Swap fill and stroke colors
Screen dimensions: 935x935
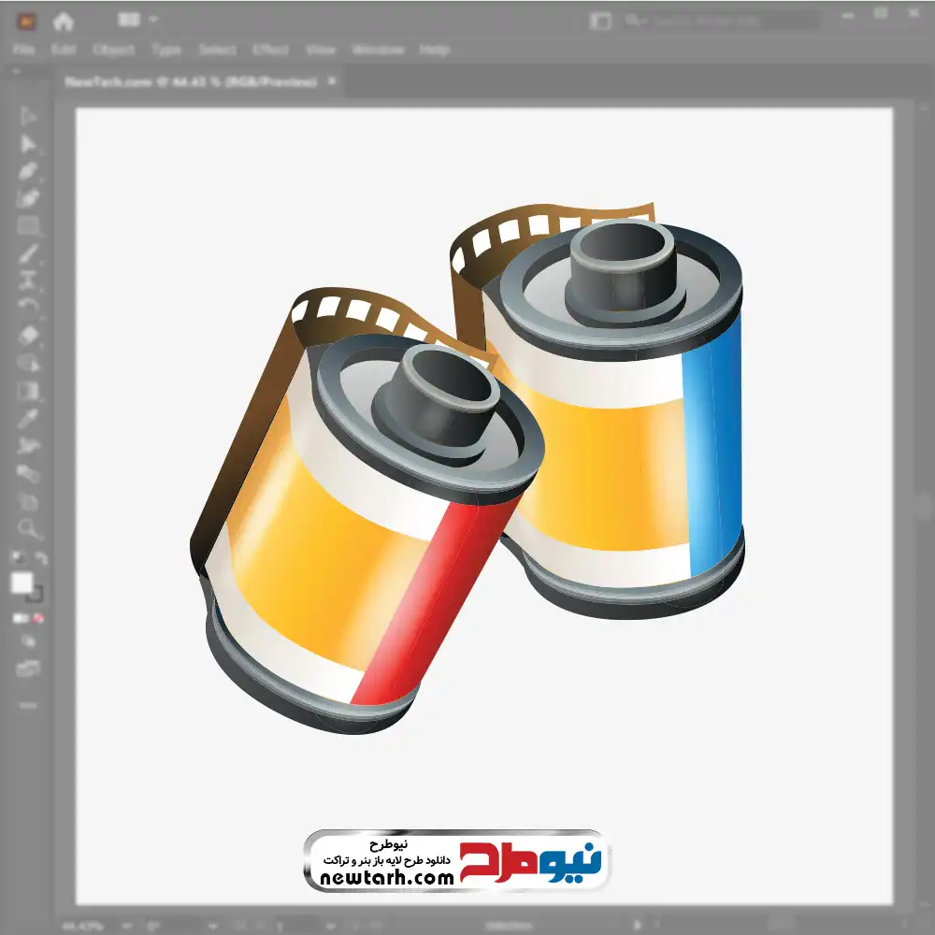(x=40, y=557)
